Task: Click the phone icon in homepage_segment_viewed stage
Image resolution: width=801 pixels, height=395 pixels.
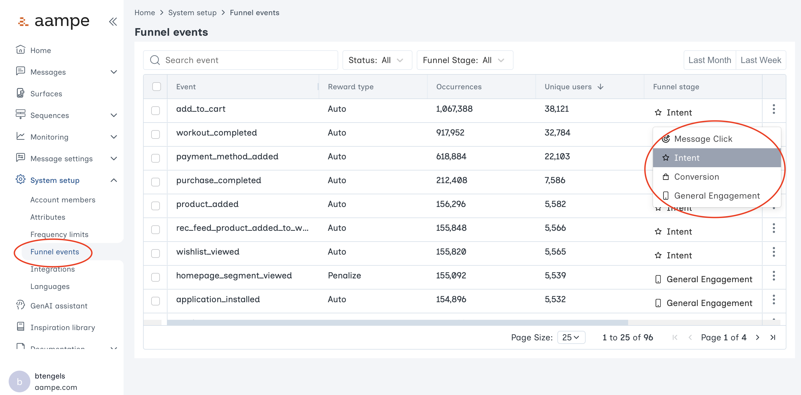Action: [x=658, y=279]
